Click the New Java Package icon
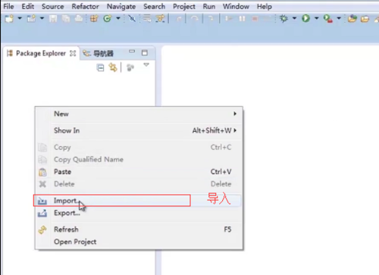The width and height of the screenshot is (379, 275). (x=94, y=18)
